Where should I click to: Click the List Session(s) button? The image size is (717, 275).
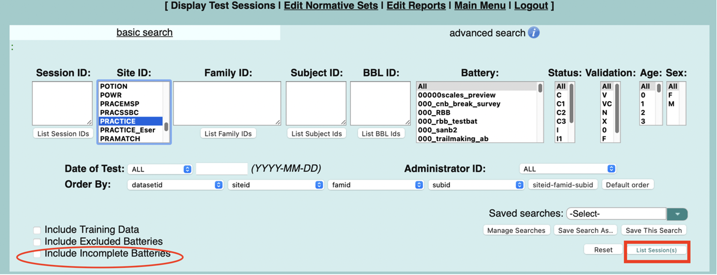656,251
